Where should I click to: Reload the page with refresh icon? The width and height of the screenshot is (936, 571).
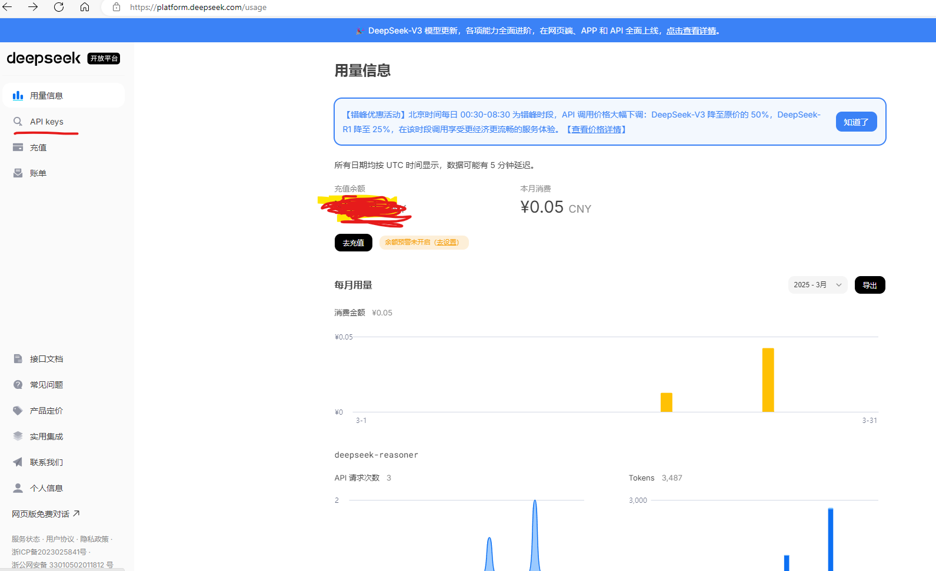pyautogui.click(x=59, y=7)
